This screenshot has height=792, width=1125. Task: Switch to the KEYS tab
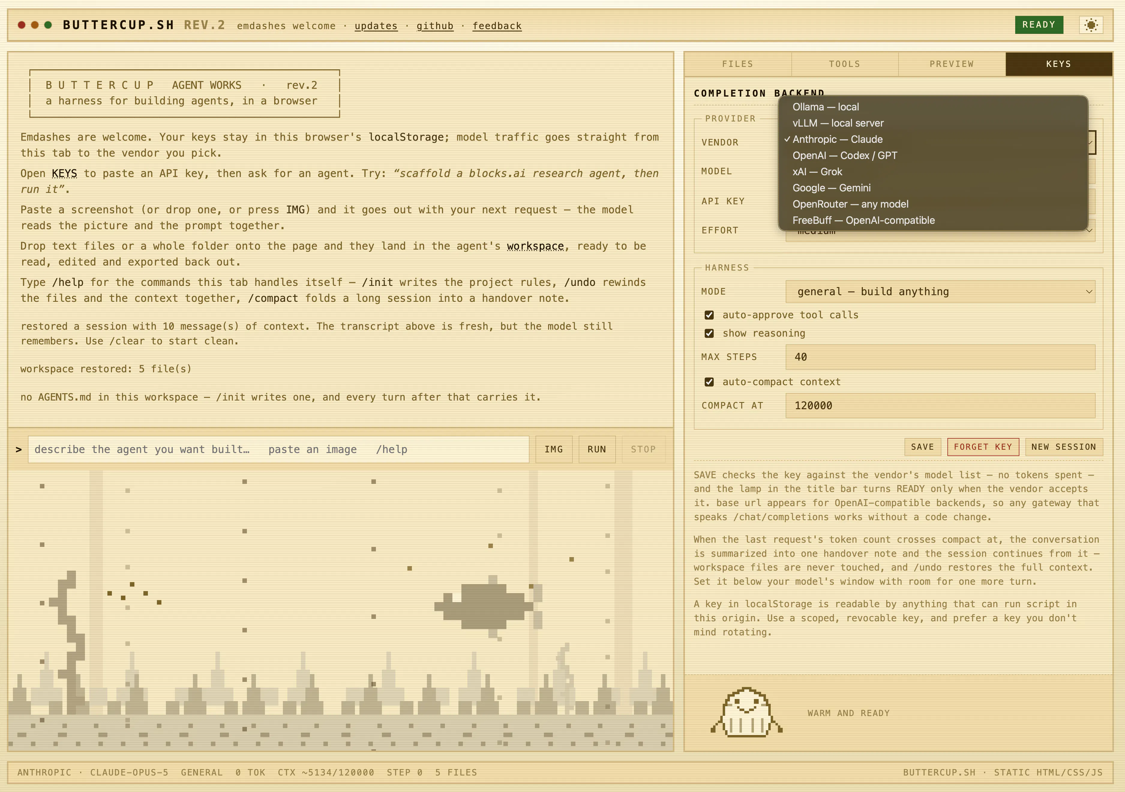pyautogui.click(x=1058, y=64)
